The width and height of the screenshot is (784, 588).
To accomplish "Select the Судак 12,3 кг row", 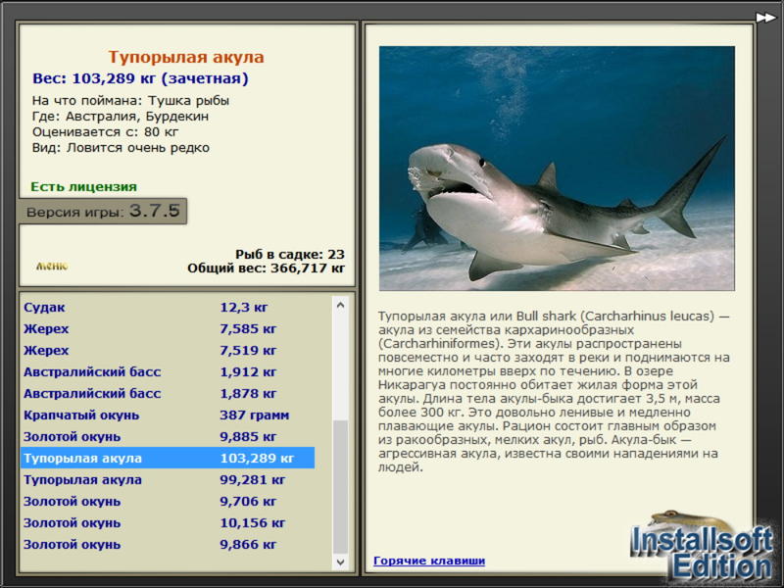I will click(168, 307).
